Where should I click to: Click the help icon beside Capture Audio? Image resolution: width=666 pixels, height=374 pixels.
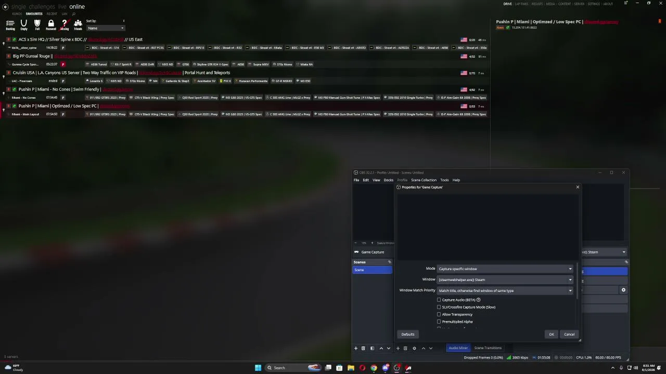(478, 300)
